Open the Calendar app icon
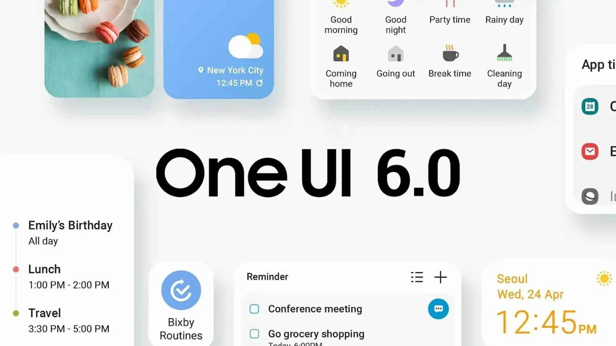The image size is (616, 346). (x=590, y=106)
